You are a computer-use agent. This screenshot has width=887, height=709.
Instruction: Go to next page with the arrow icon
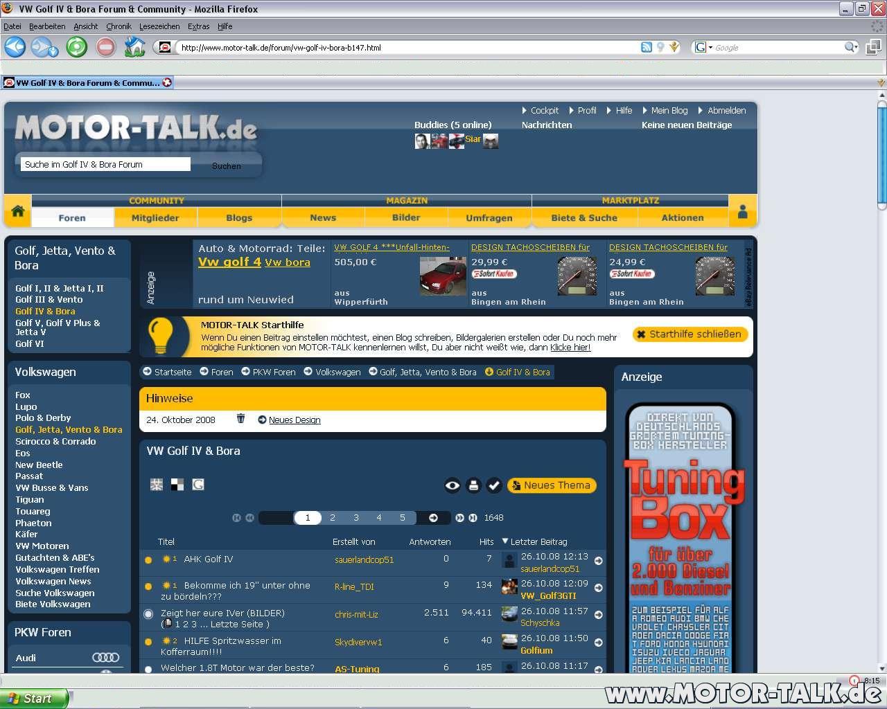[433, 518]
